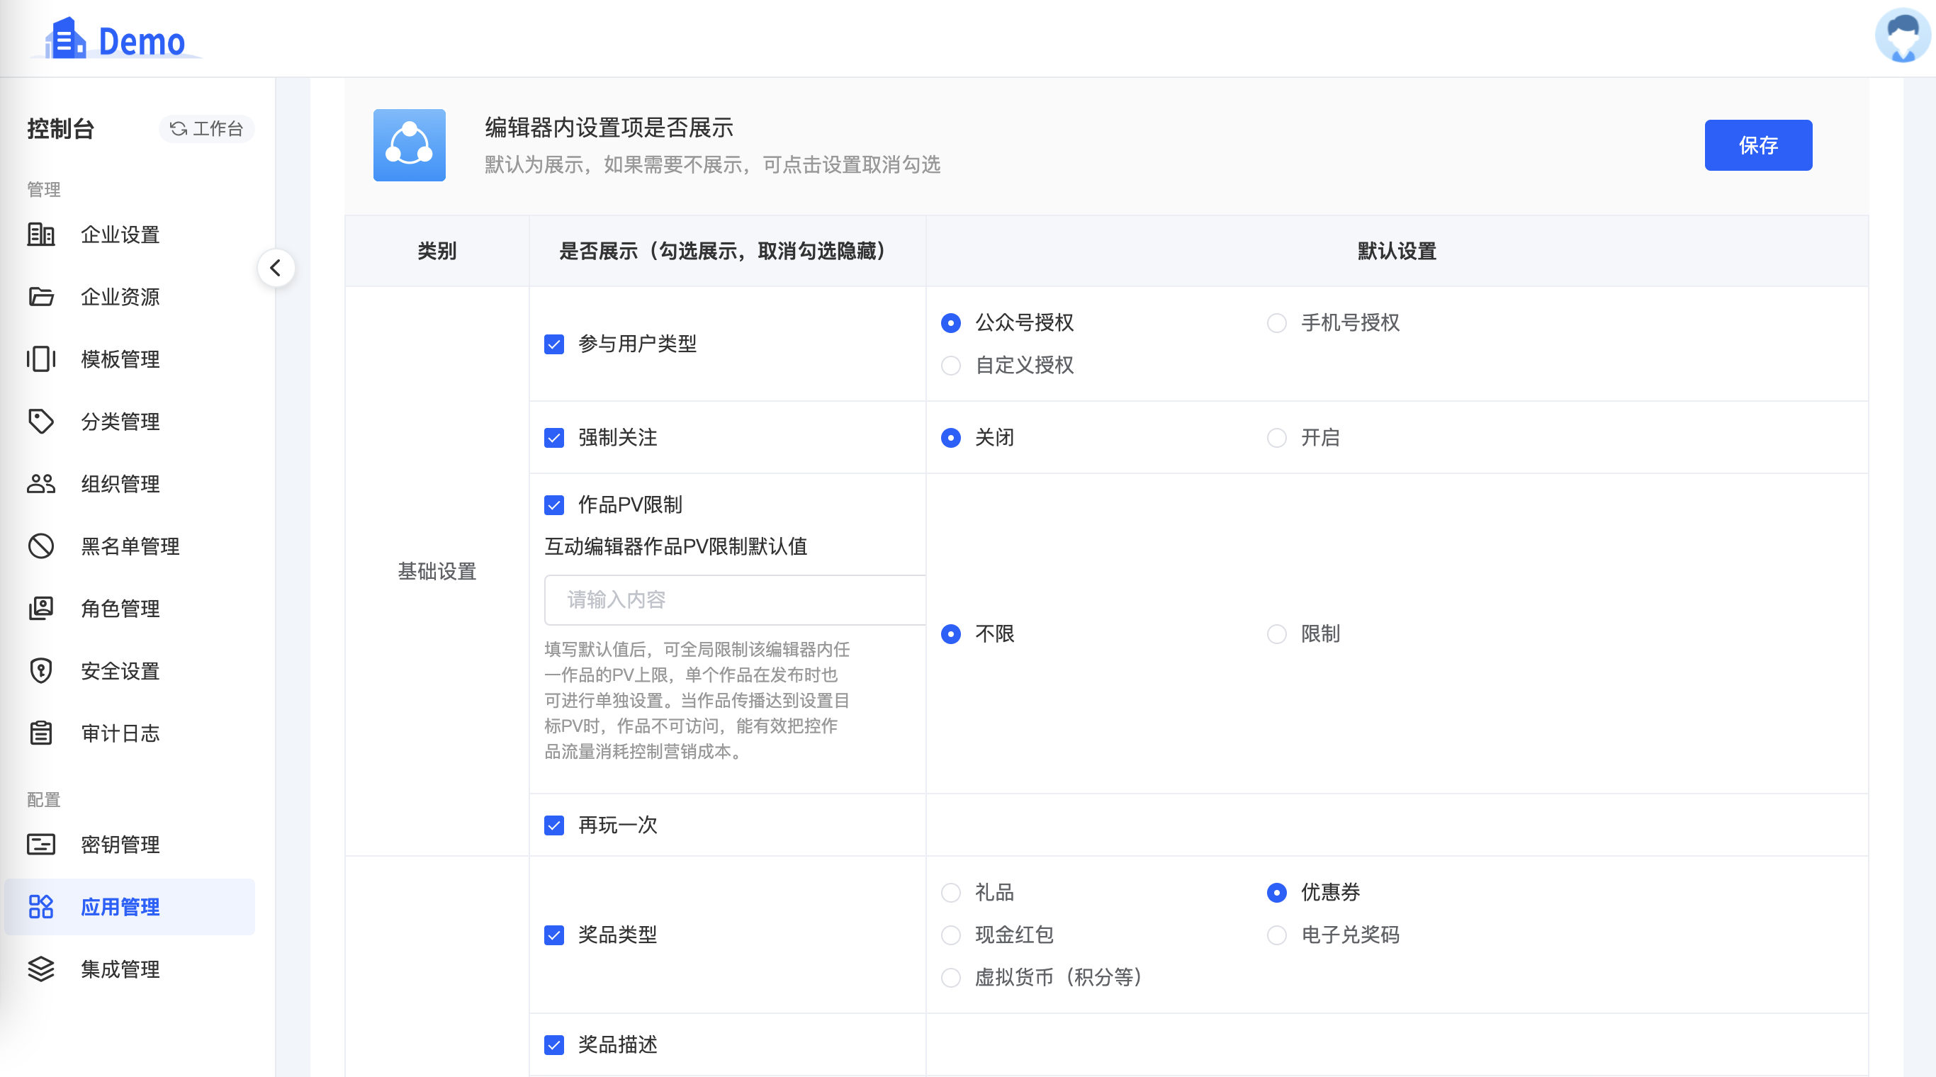The image size is (1936, 1077).
Task: Open 黑名单管理 menu item
Action: [130, 546]
